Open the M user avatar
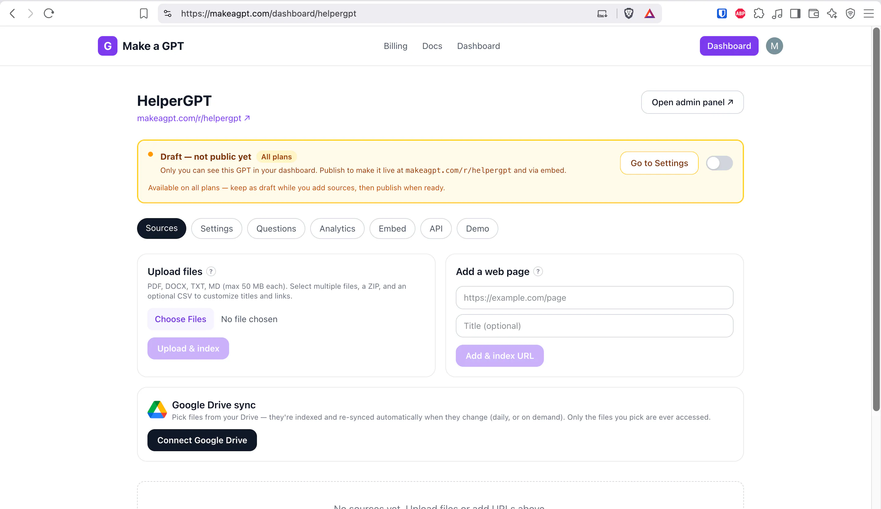 tap(774, 46)
